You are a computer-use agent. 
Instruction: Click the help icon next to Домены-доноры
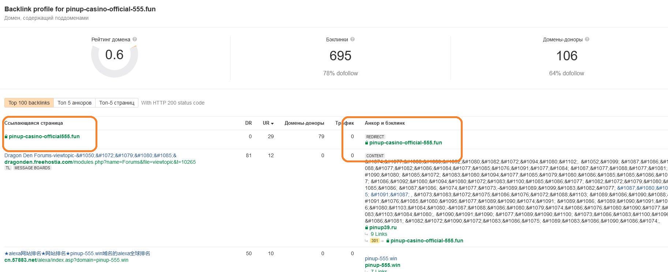coord(587,39)
